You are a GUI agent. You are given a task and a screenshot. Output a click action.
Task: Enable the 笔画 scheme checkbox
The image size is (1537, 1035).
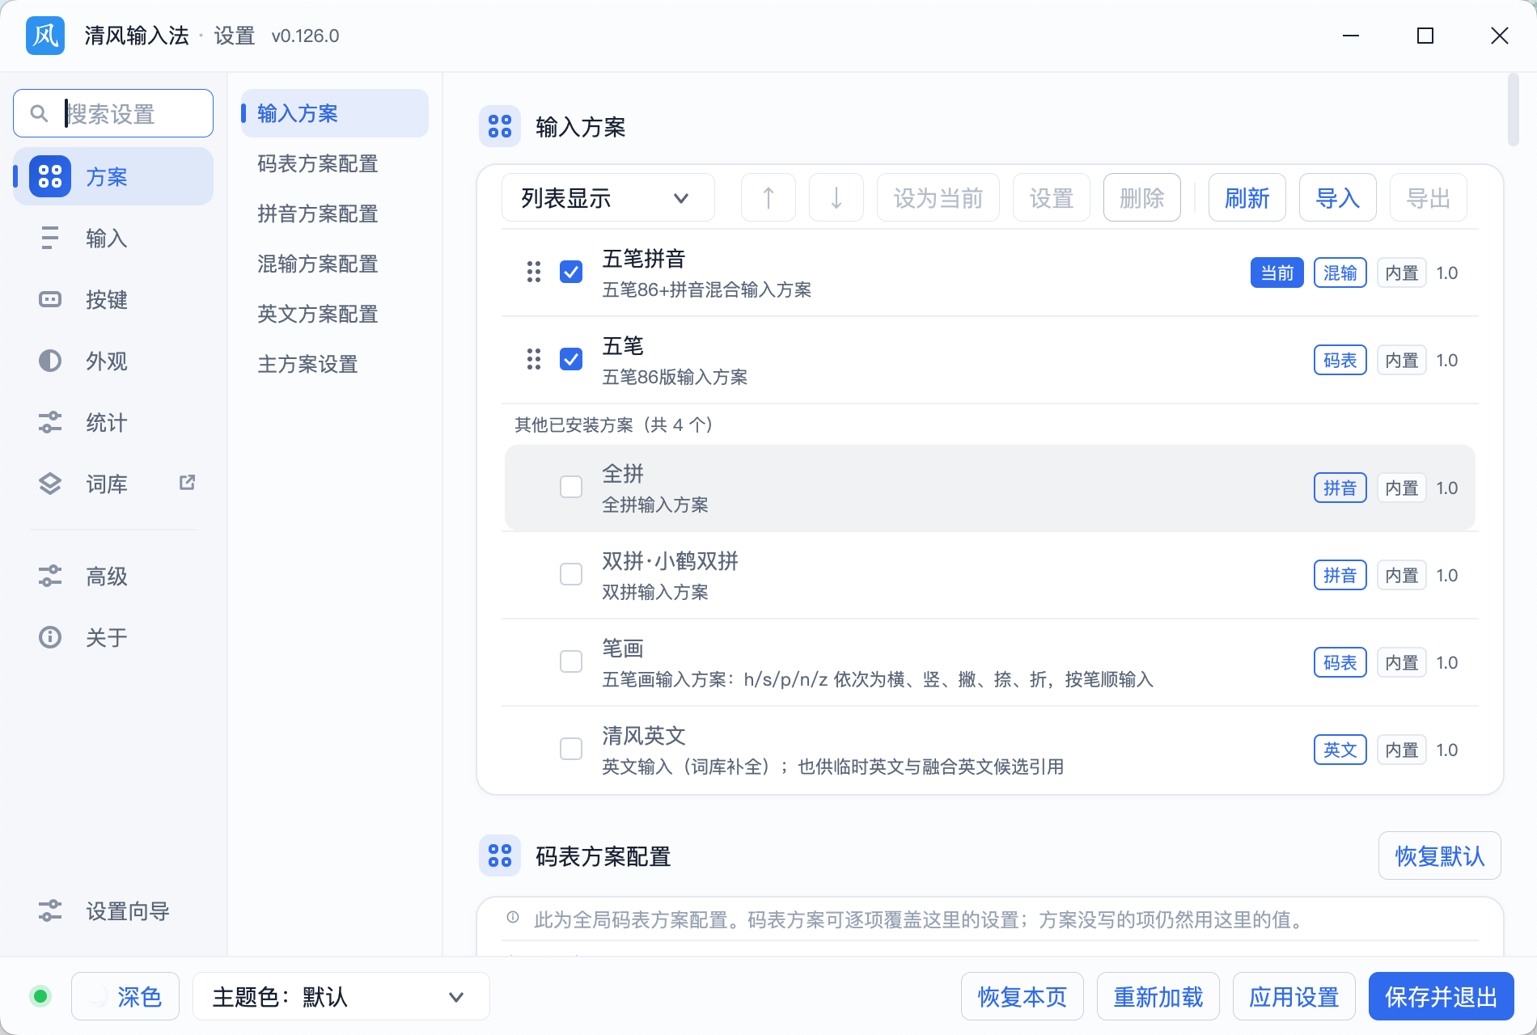click(x=571, y=661)
